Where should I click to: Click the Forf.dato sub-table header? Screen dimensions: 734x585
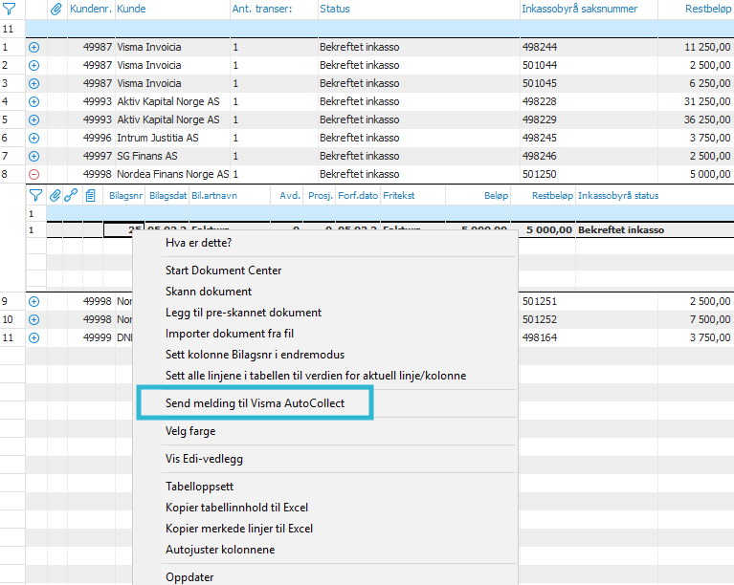point(358,195)
